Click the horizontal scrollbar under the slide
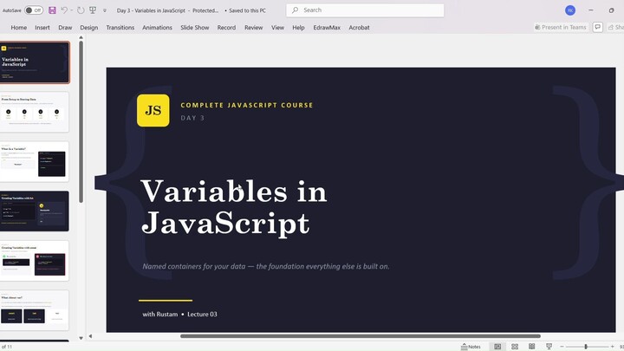Image resolution: width=624 pixels, height=351 pixels. 361,336
